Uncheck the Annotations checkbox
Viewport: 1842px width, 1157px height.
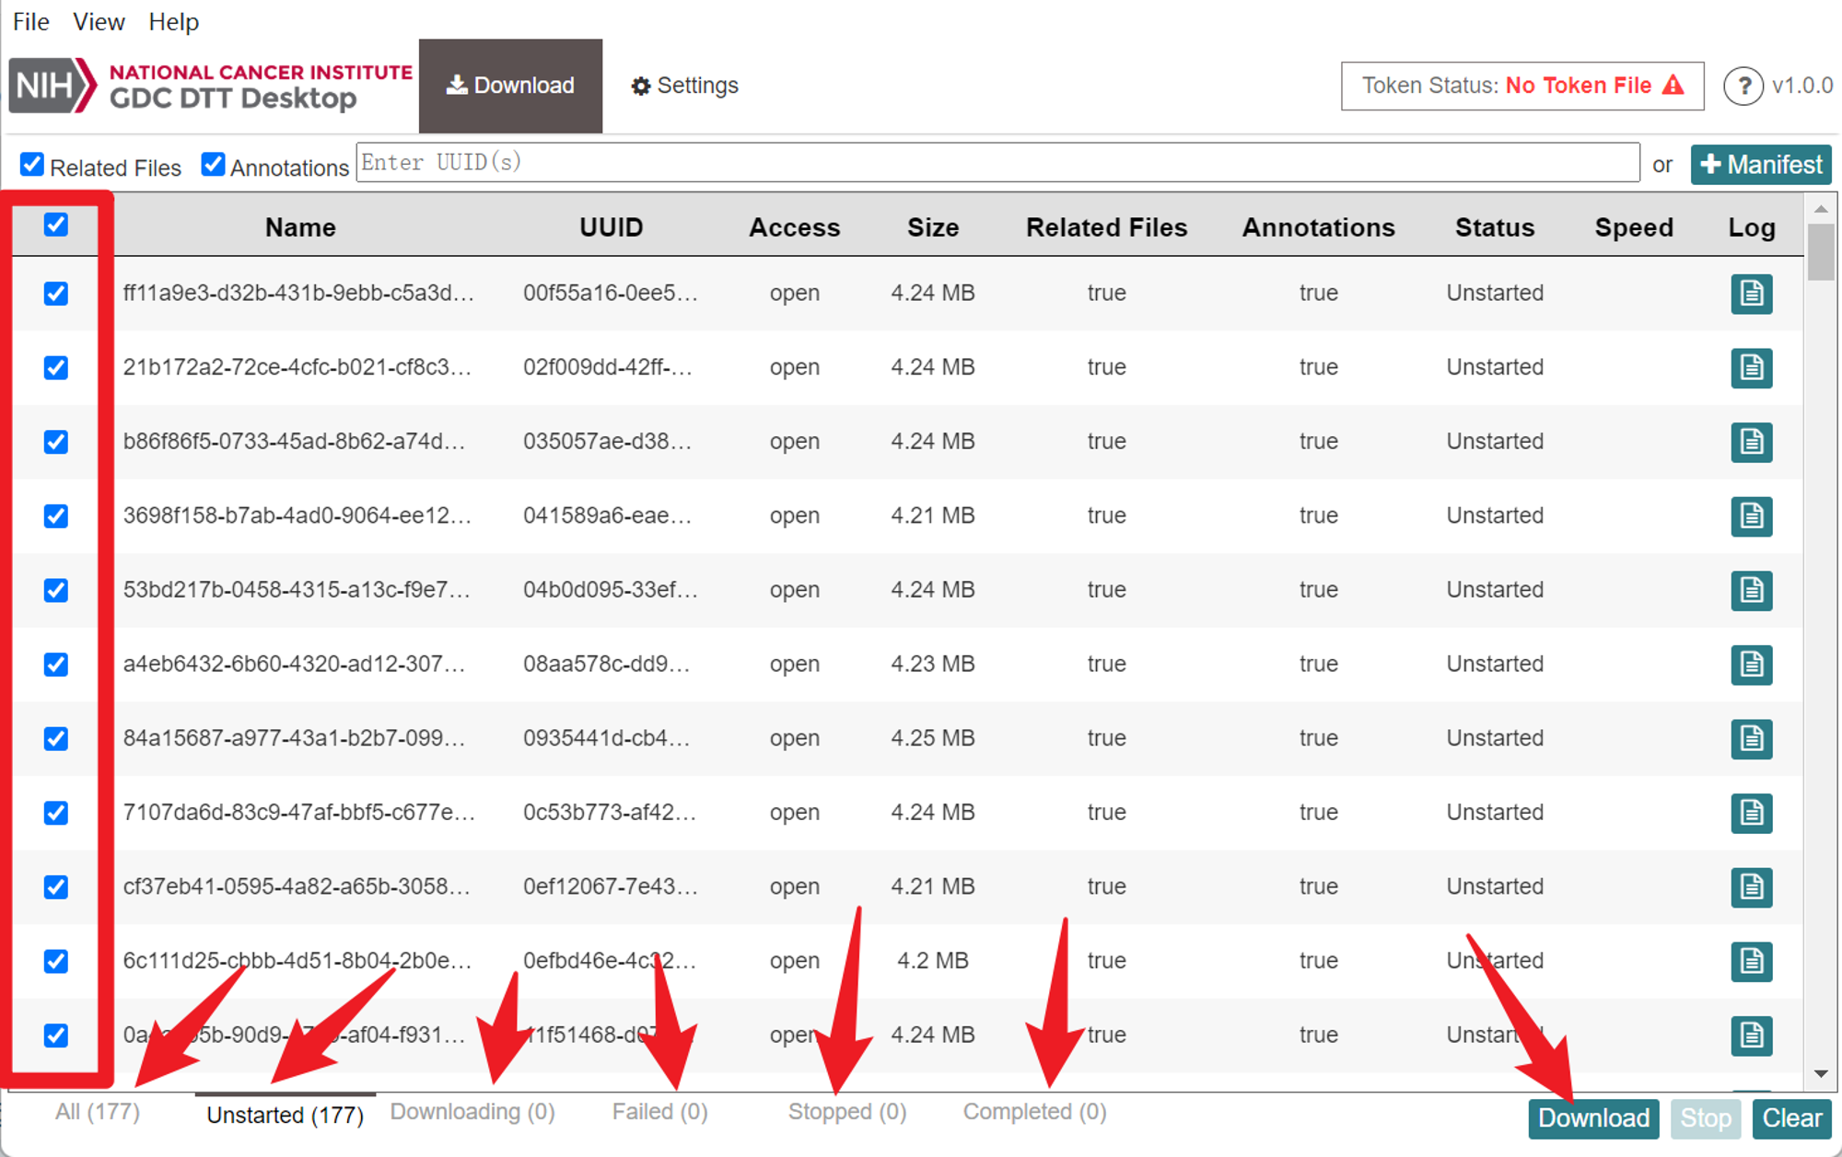(x=213, y=165)
